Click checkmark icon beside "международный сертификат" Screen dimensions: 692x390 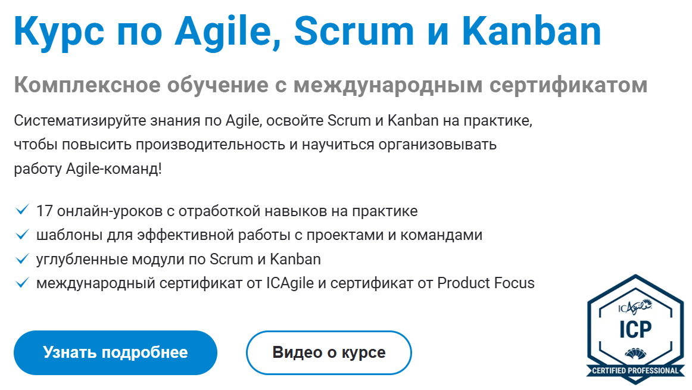(23, 283)
